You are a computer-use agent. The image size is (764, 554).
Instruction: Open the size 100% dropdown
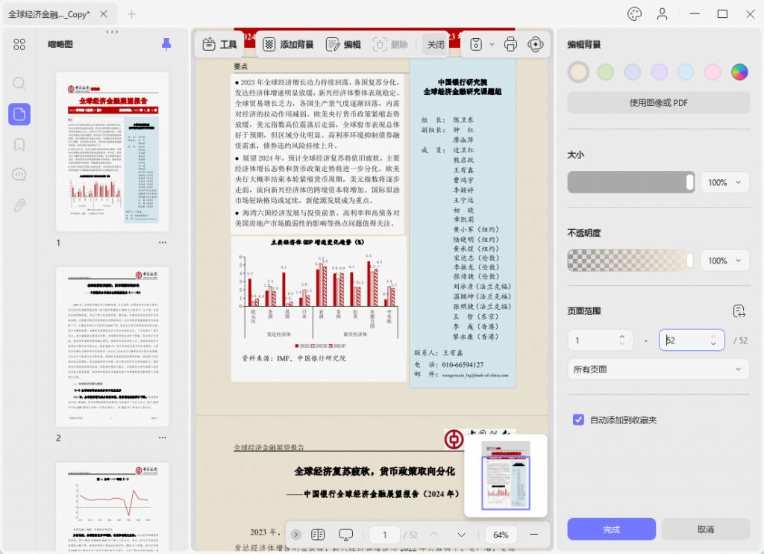click(x=724, y=182)
